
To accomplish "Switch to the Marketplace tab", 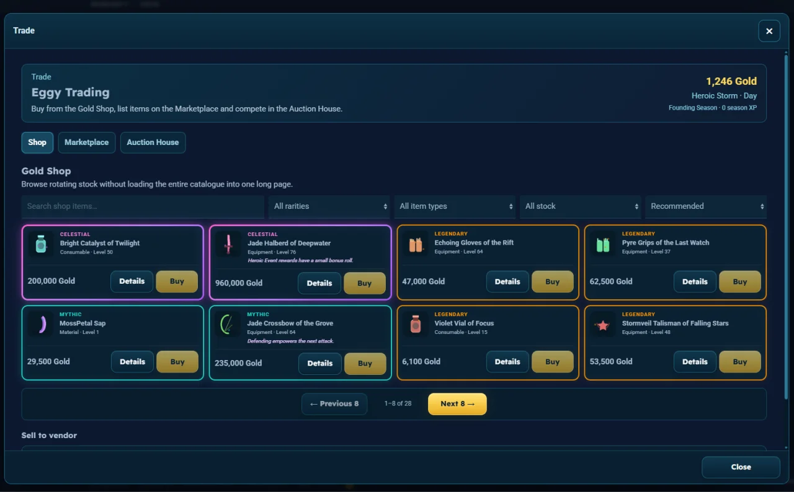I will 87,143.
